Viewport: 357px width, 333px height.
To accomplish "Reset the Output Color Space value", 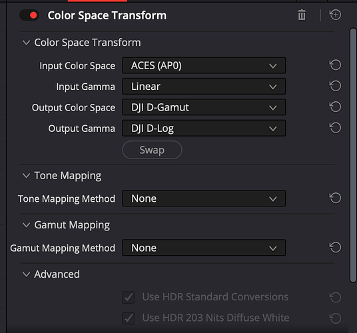I will (x=336, y=107).
